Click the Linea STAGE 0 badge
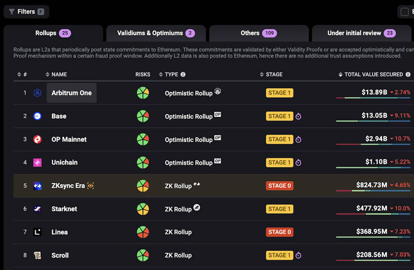This screenshot has width=414, height=270. click(279, 232)
